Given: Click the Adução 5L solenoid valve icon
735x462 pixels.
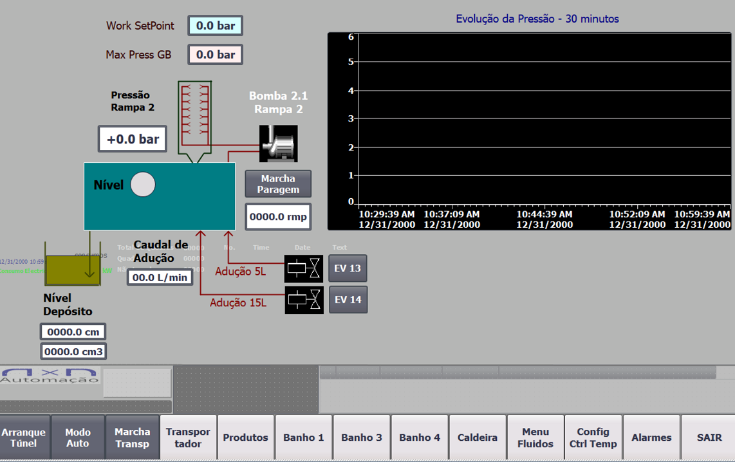Looking at the screenshot, I should point(304,268).
